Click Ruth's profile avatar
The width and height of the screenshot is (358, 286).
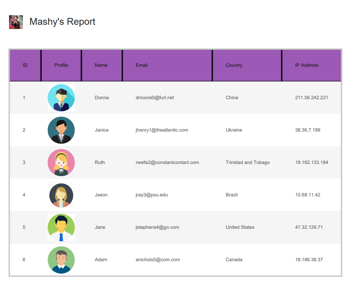[61, 163]
